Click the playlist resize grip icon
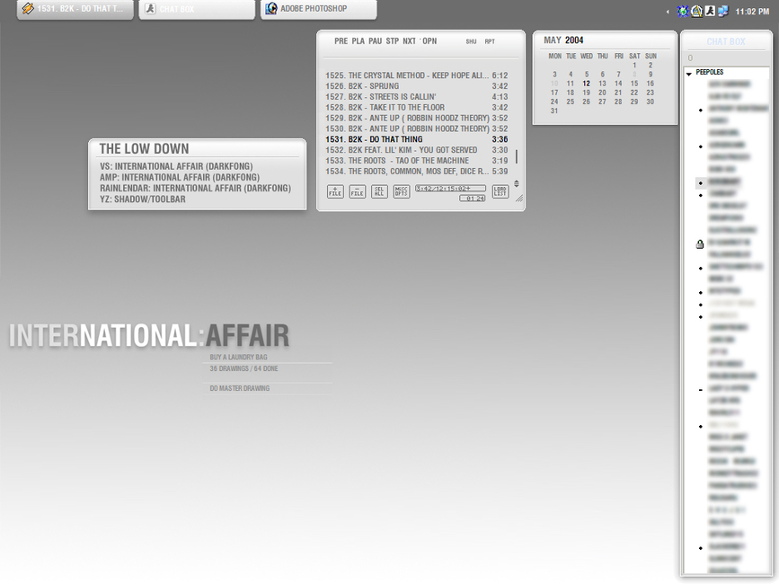Image resolution: width=779 pixels, height=584 pixels. (x=518, y=199)
